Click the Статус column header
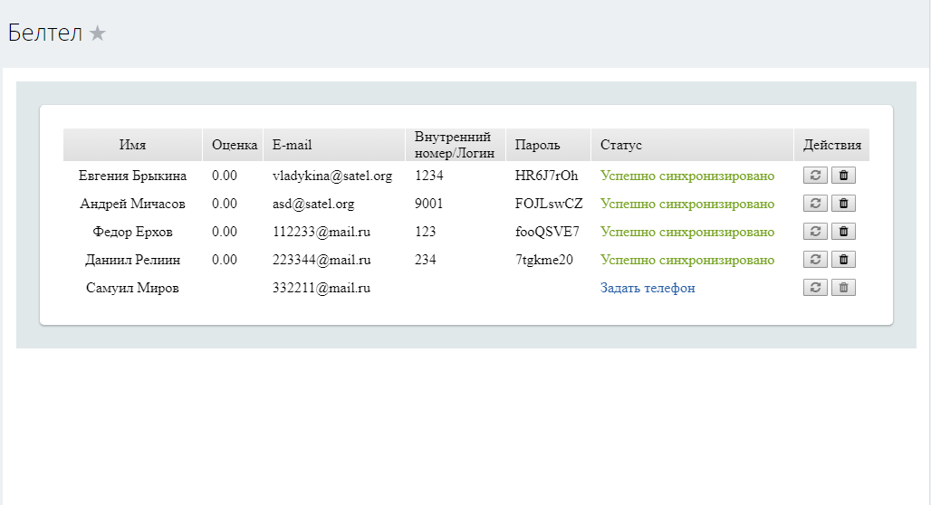931x505 pixels. 620,145
